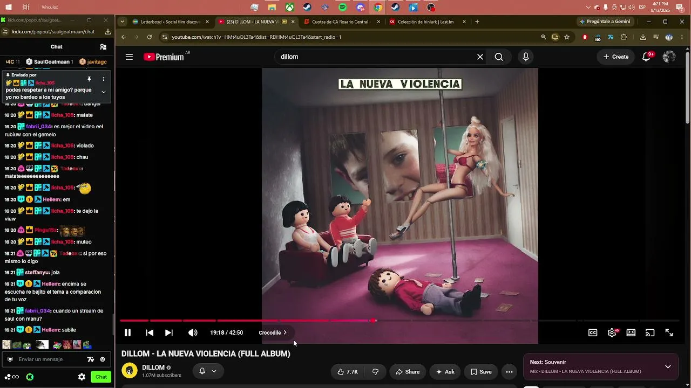Viewport: 691px width, 388px height.
Task: Open more actions menu under video
Action: pos(509,372)
